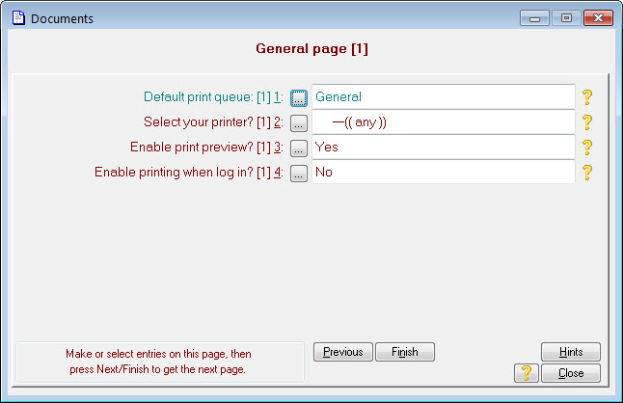
Task: Click the Default print queue field showing General
Action: 444,96
